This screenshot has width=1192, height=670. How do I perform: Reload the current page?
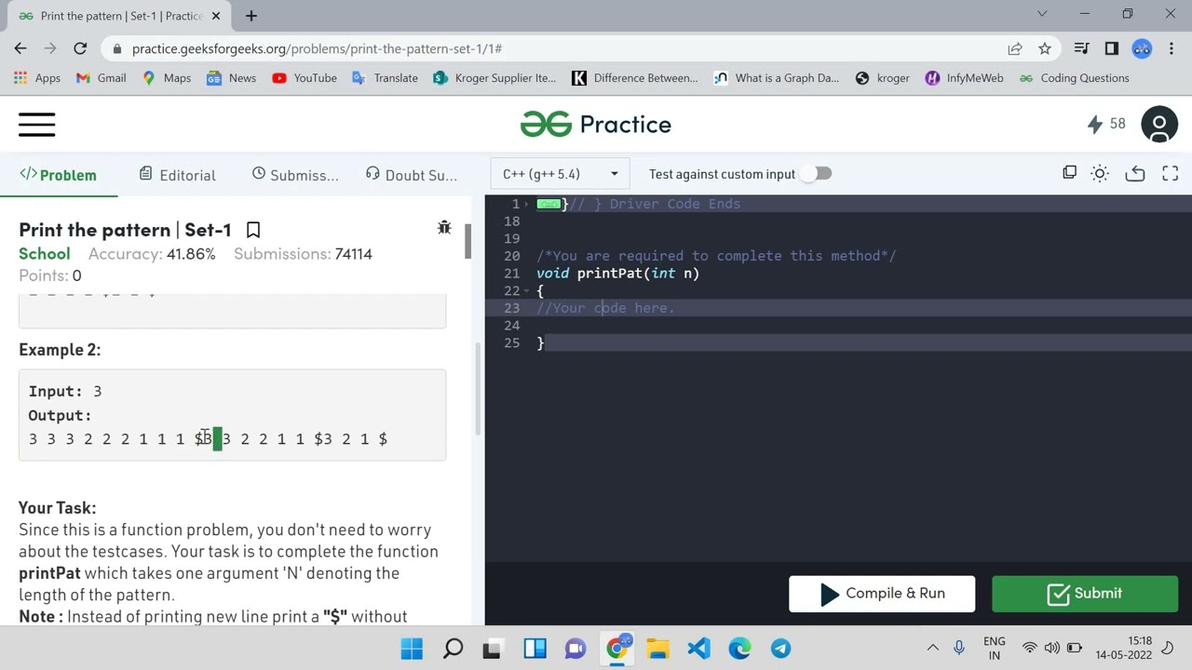[x=80, y=48]
